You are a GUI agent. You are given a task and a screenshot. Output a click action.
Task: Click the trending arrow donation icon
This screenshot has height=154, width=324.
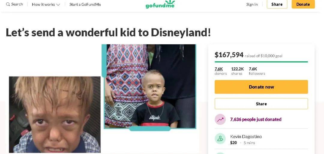coord(220,119)
